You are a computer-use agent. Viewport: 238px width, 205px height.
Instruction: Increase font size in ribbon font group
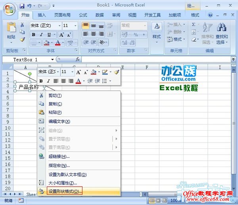point(61,35)
